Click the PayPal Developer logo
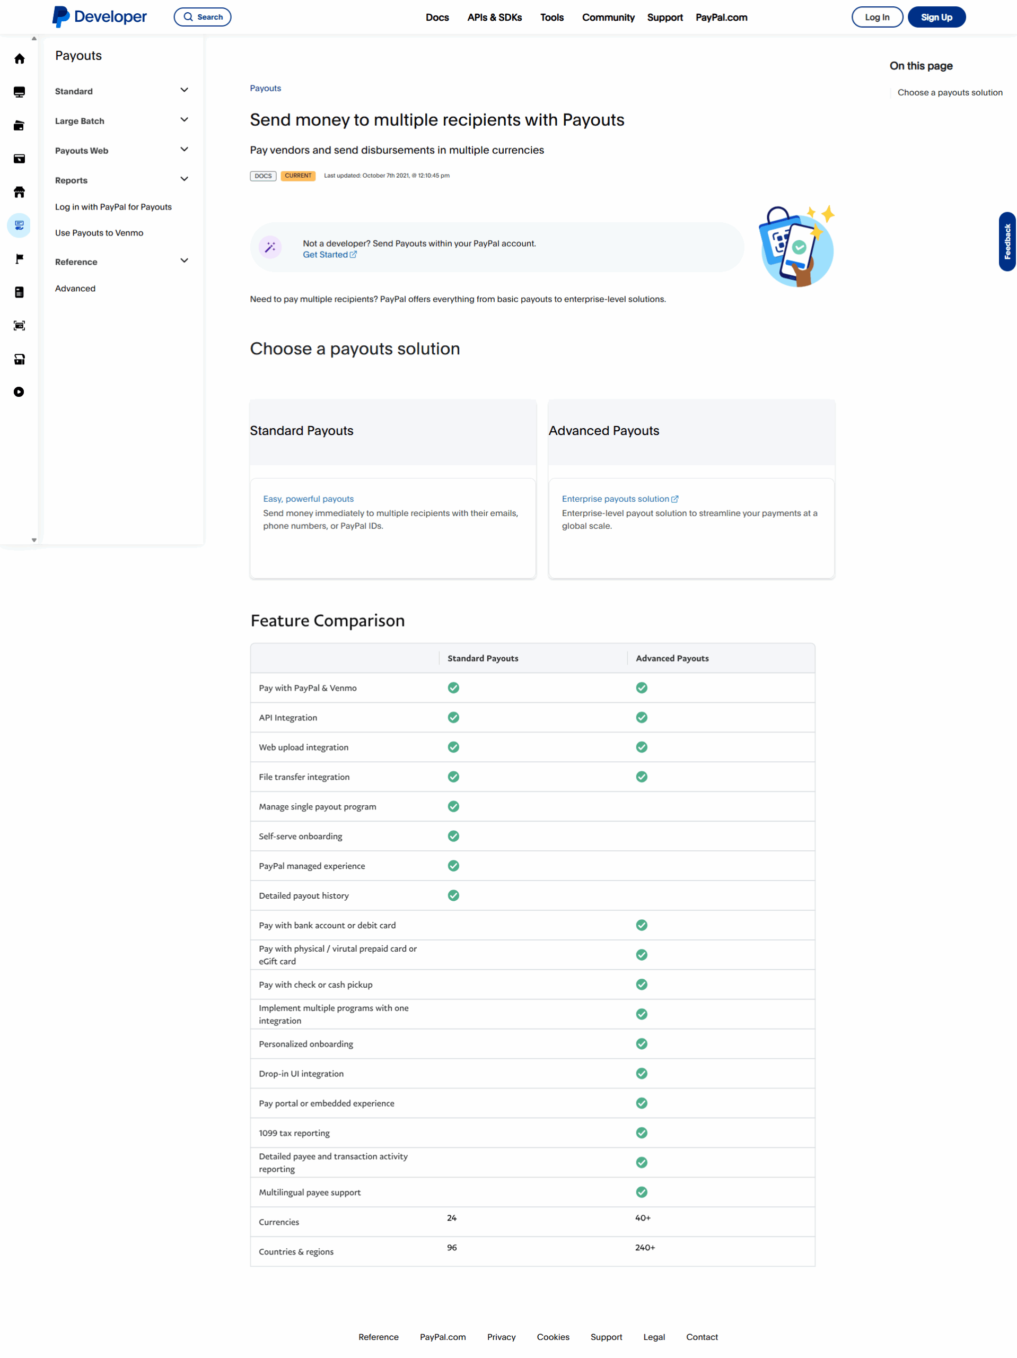Viewport: 1017px width, 1358px height. [x=100, y=16]
